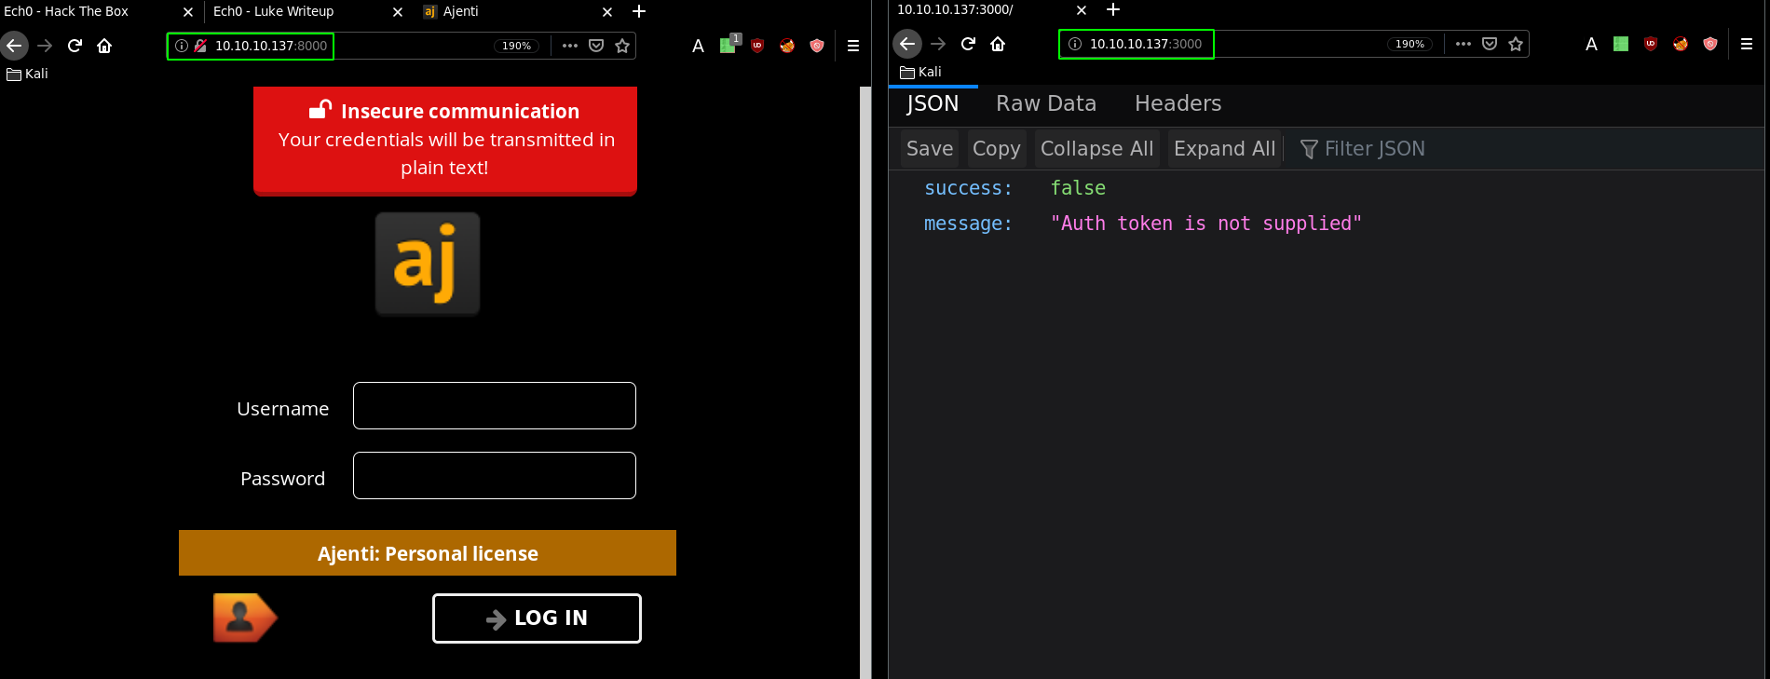
Task: Open the hamburger menu in right browser
Action: [1747, 44]
